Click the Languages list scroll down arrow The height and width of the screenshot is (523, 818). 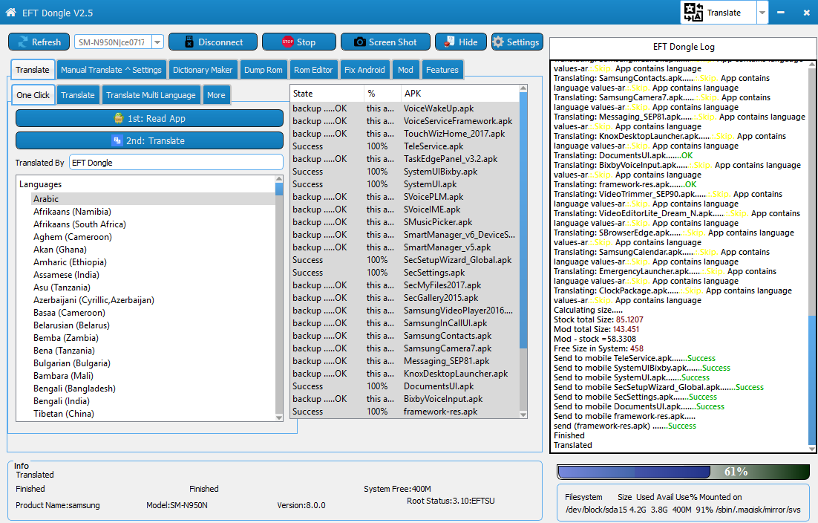tap(279, 417)
